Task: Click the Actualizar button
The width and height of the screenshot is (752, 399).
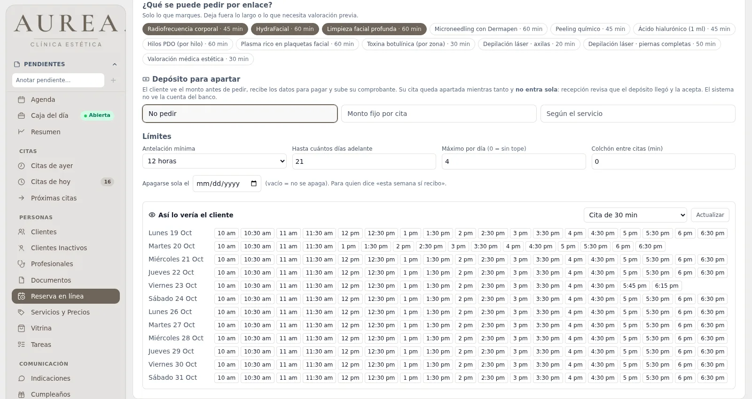Action: point(710,215)
